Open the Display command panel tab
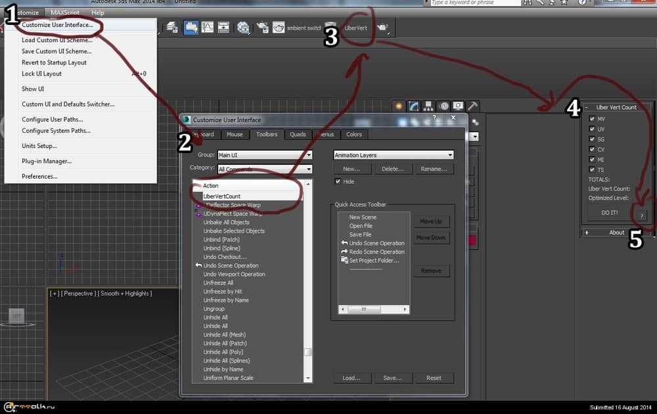Viewport: 657px width, 414px height. tap(458, 106)
